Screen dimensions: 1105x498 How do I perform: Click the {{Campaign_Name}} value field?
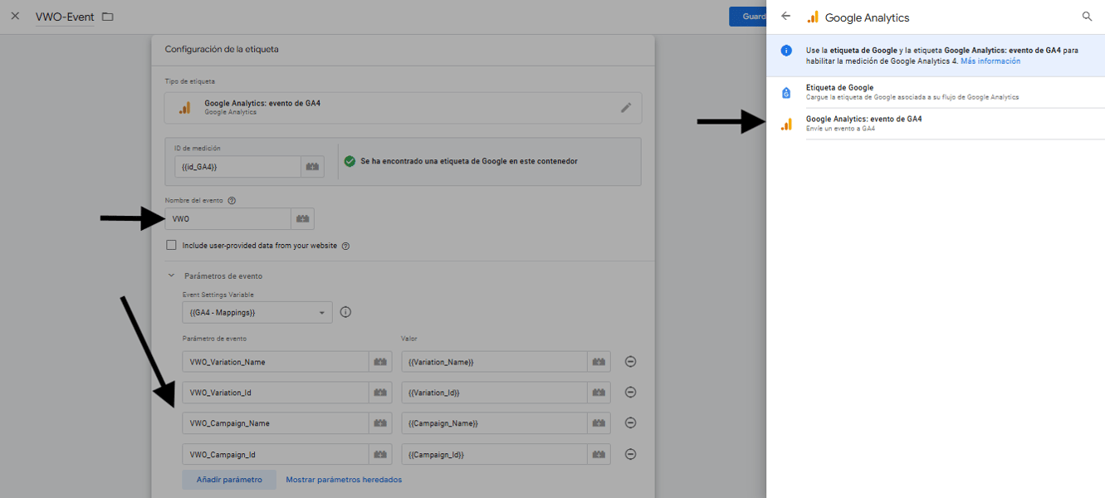(x=495, y=423)
